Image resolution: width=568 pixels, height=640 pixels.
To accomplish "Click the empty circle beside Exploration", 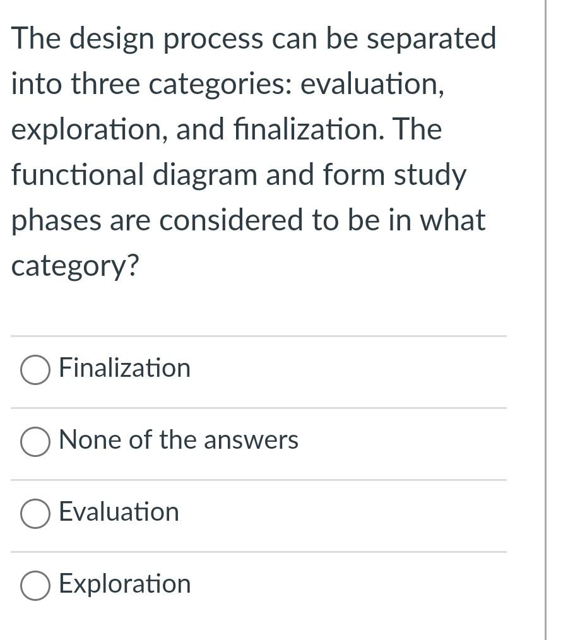I will [35, 584].
